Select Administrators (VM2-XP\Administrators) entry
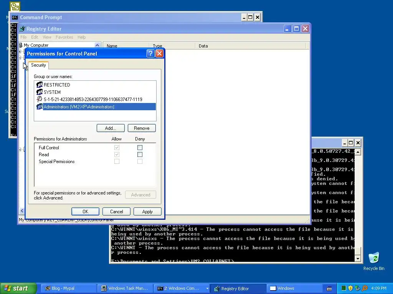 (x=95, y=106)
